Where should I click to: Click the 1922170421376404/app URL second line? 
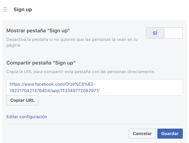coord(55,91)
